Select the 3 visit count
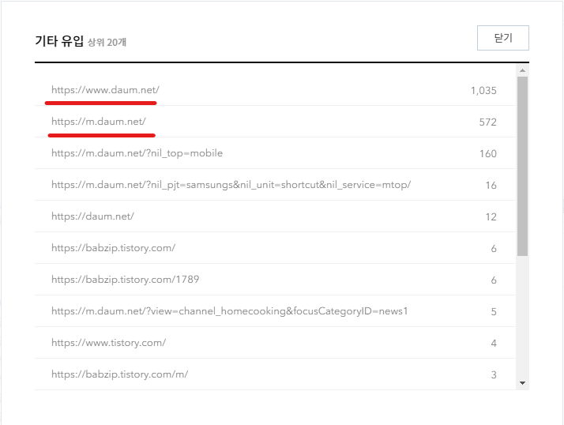 [494, 375]
